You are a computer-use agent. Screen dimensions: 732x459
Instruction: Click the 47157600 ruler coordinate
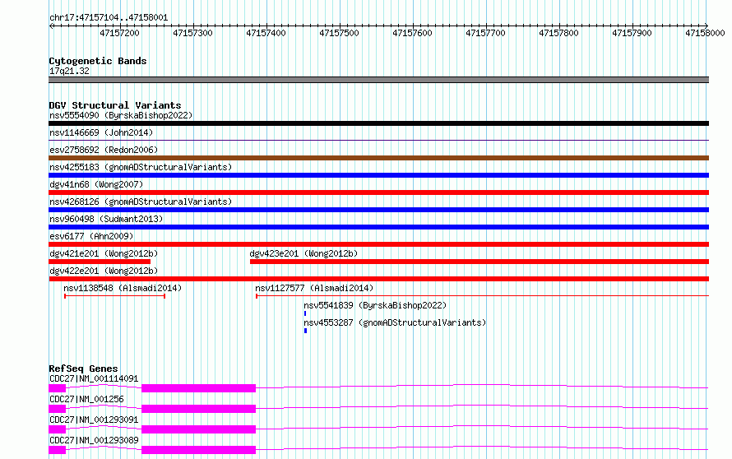412,33
